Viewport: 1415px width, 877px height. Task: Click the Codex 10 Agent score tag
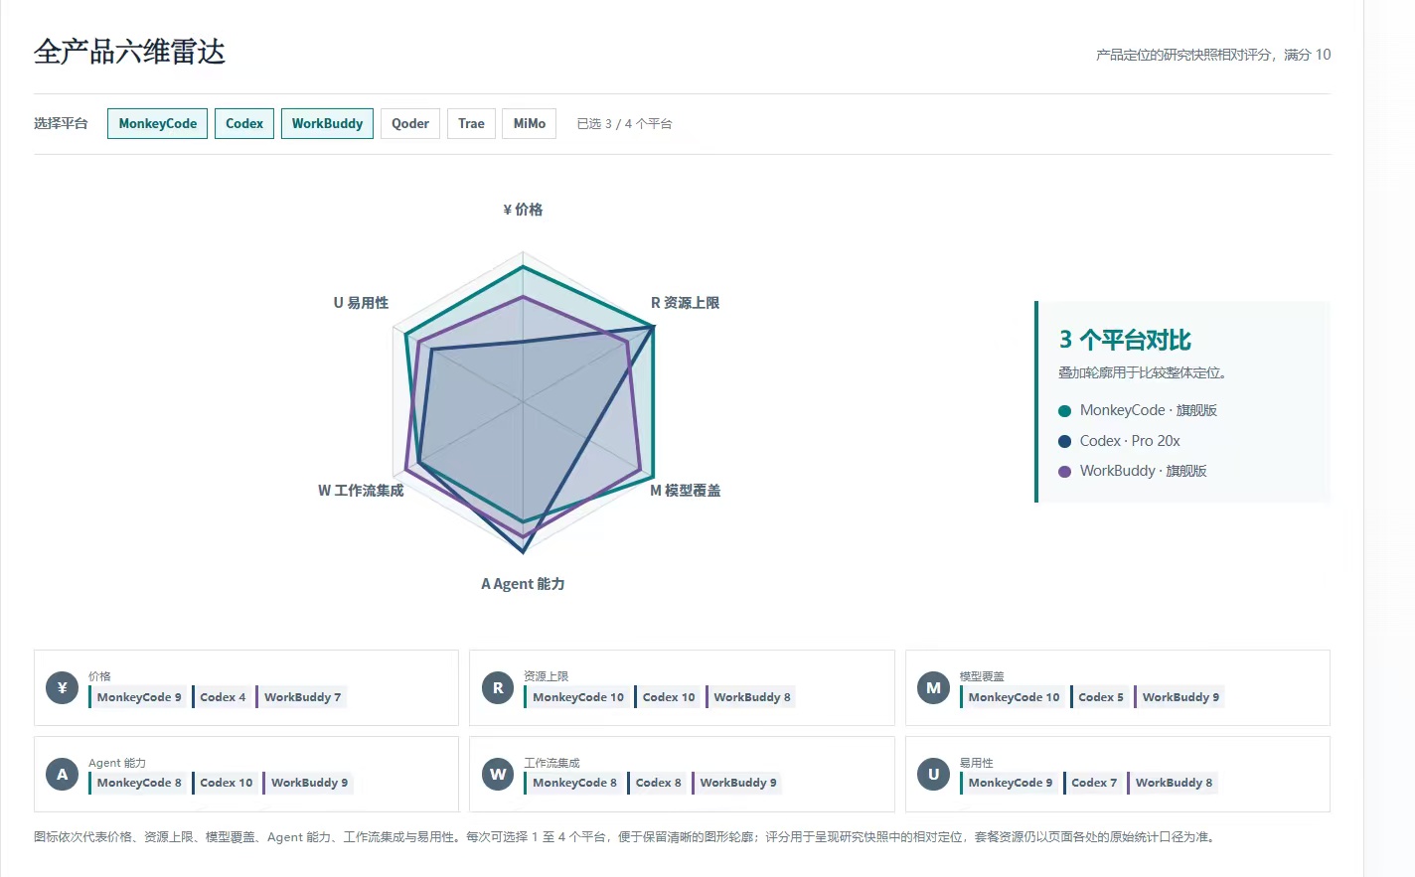226,783
